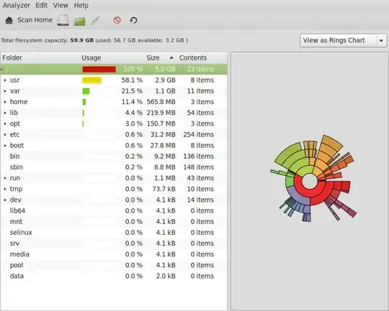
Task: Select the media folder row
Action: (x=114, y=254)
